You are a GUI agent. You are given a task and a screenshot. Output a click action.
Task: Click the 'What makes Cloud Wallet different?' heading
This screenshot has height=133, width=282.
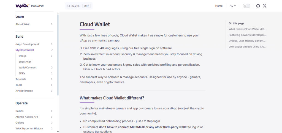tap(112, 98)
